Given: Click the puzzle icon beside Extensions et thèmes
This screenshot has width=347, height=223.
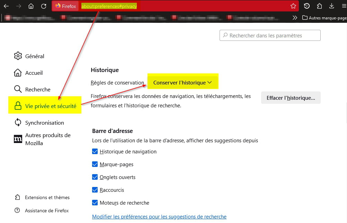Looking at the screenshot, I should pos(17,197).
